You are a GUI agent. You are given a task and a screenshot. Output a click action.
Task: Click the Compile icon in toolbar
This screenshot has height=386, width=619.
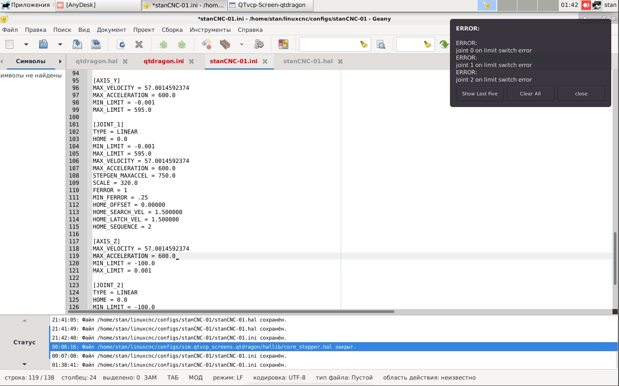[x=206, y=44]
